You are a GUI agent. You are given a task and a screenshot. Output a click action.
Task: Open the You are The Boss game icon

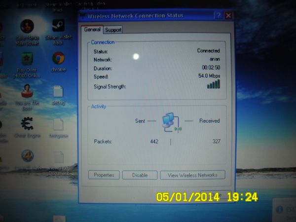coord(27,91)
